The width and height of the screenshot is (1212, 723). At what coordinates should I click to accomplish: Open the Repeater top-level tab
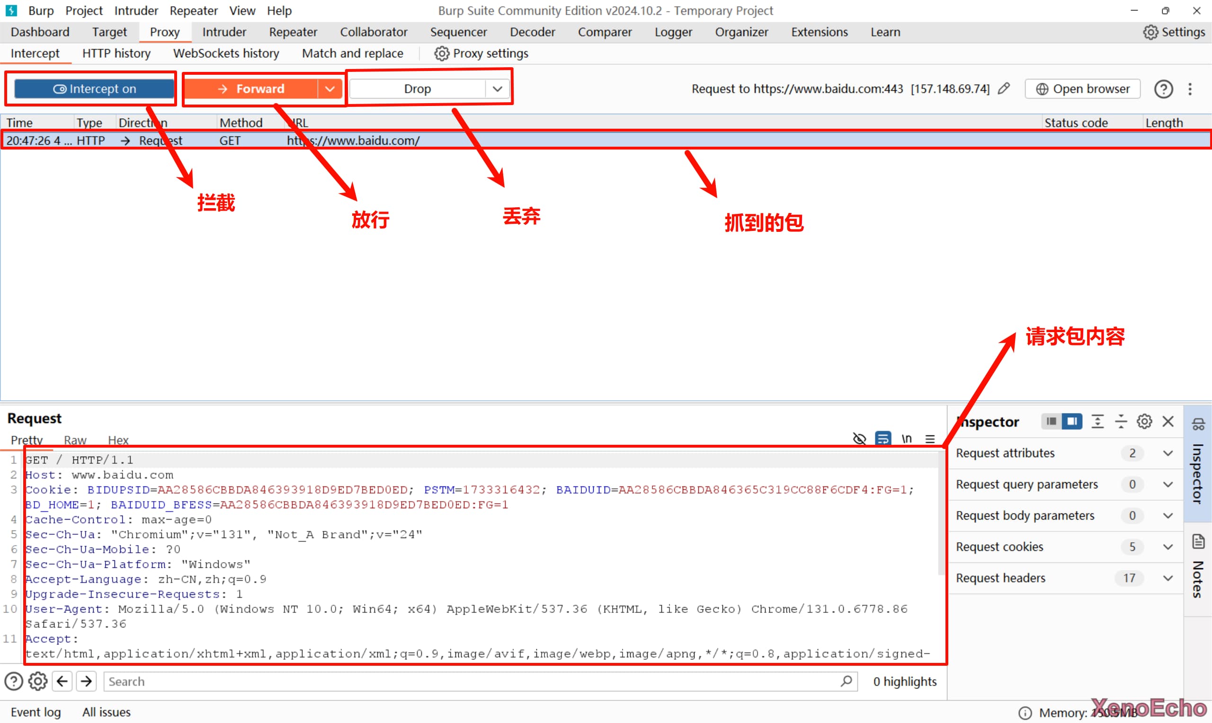click(x=293, y=32)
